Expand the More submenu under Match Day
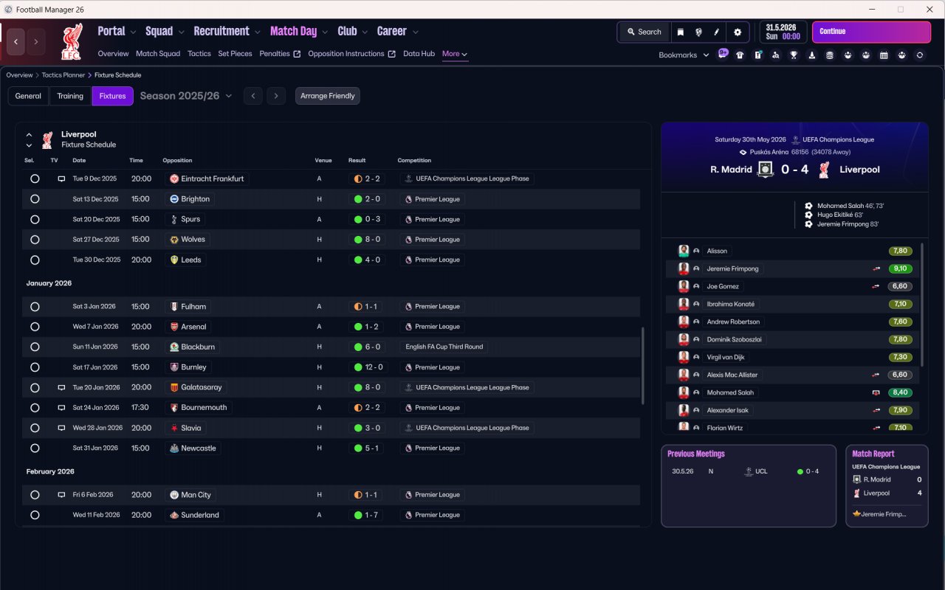This screenshot has height=590, width=945. click(x=455, y=54)
